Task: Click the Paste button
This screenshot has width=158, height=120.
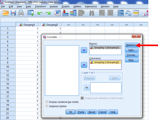Action: (x=81, y=112)
